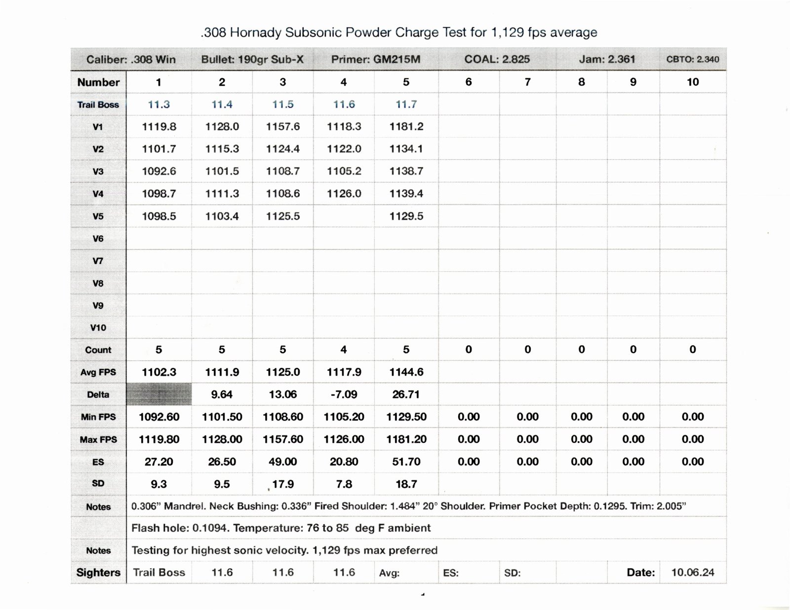The width and height of the screenshot is (790, 610).
Task: Click the Min FPS value 1092.60
Action: 159,417
